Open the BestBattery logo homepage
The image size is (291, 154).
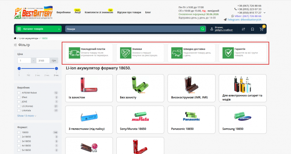[x=33, y=13]
